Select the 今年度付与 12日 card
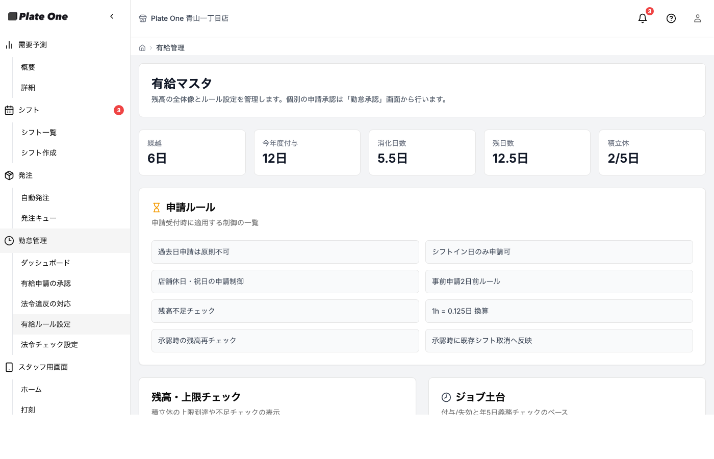Viewport: 714px width, 459px height. [307, 152]
